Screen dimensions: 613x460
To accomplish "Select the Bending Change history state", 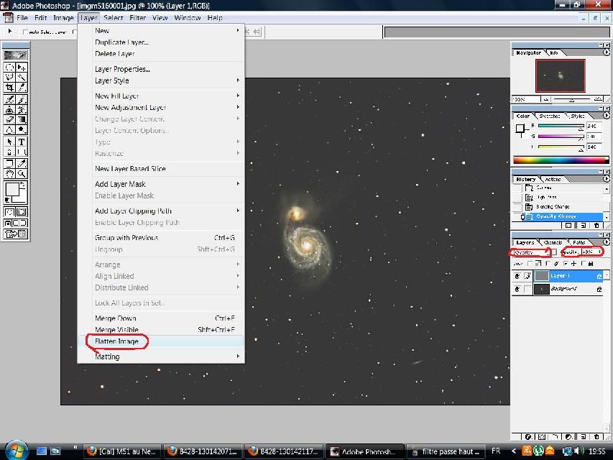I will [558, 206].
